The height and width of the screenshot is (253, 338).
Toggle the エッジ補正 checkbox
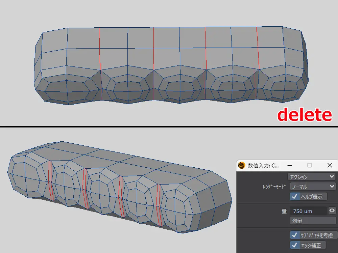click(294, 245)
